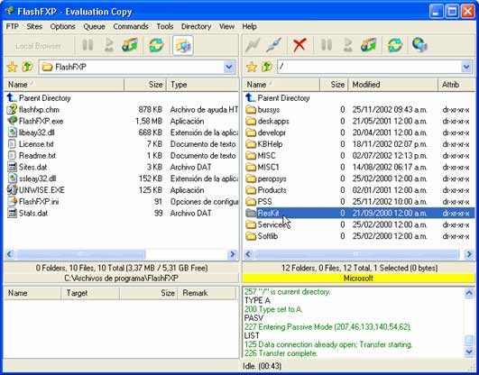The image size is (479, 375).
Task: Select the deskapps remote folder
Action: point(273,121)
